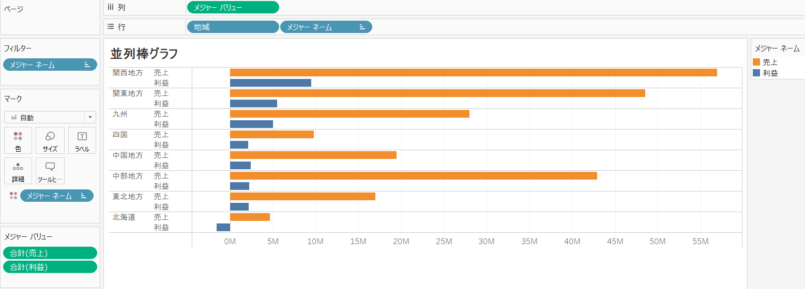Click the 55M axis tick label
The width and height of the screenshot is (805, 289).
[700, 241]
